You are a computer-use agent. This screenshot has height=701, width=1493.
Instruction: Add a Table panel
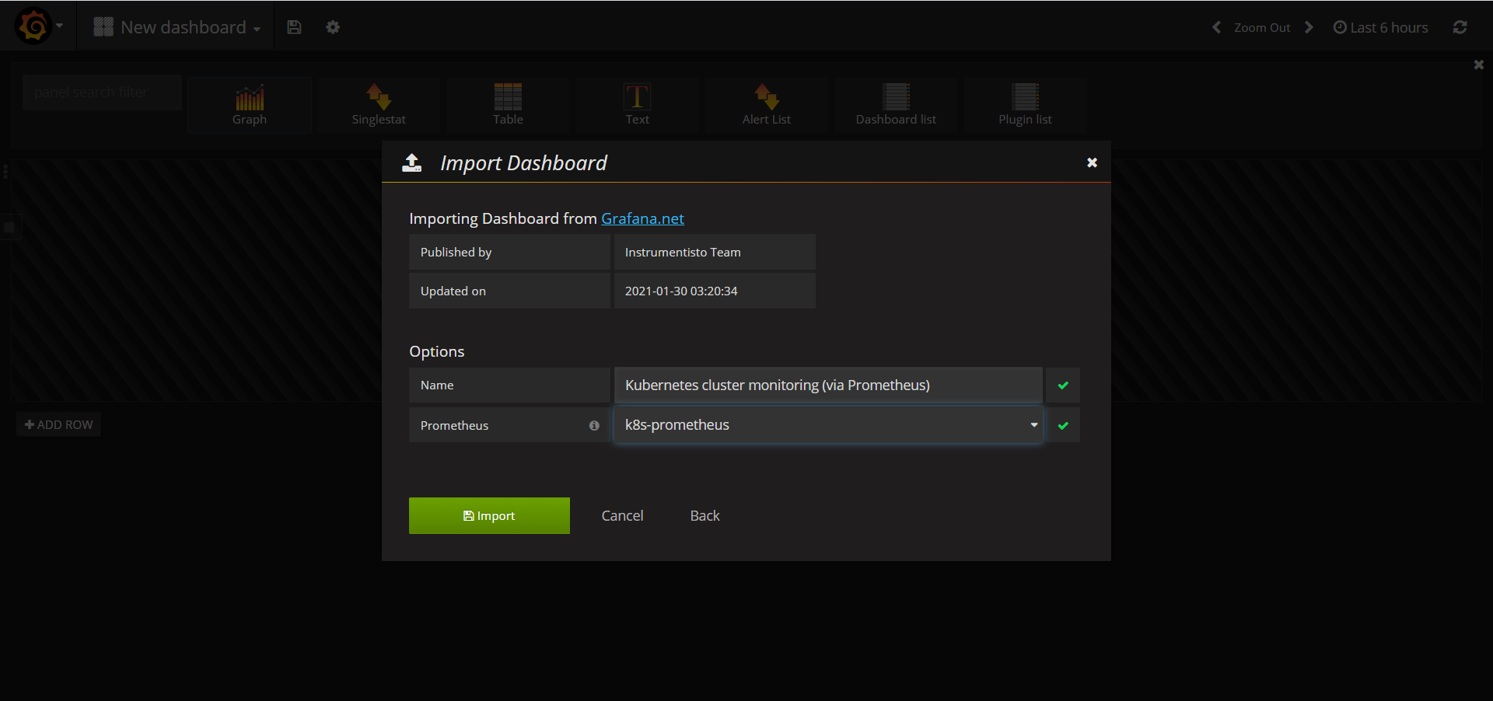point(508,105)
